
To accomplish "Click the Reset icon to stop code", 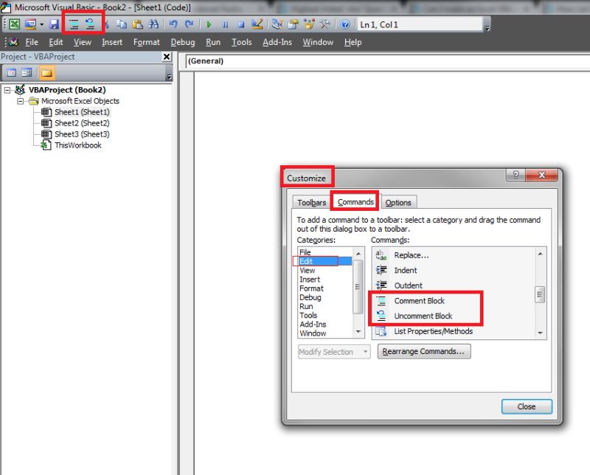I will pyautogui.click(x=241, y=23).
